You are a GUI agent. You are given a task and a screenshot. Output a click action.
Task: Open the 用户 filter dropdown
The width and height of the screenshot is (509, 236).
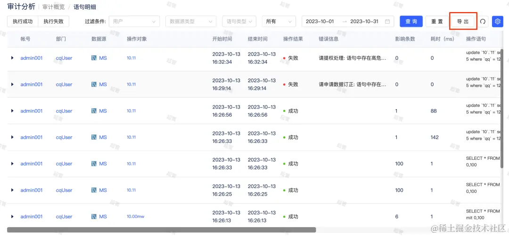pos(134,21)
